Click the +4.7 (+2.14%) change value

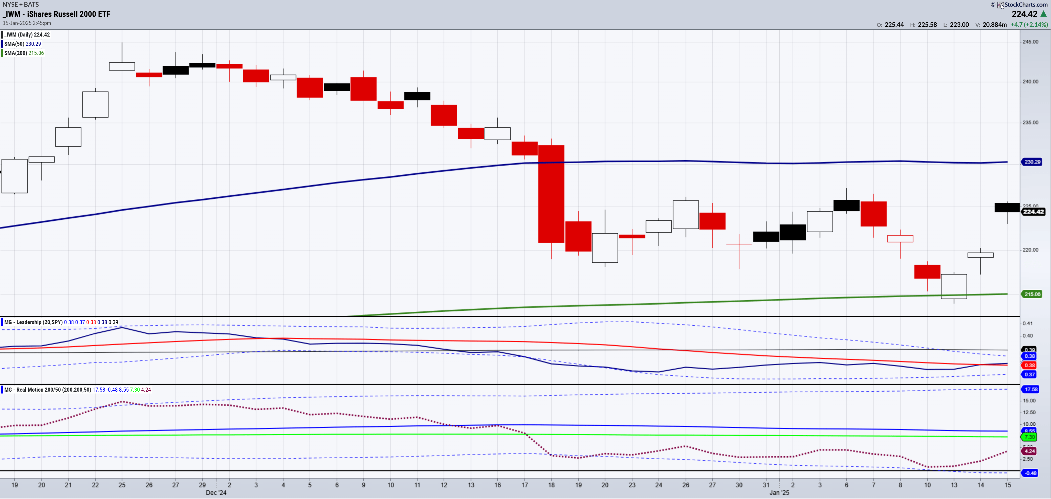coord(1029,25)
